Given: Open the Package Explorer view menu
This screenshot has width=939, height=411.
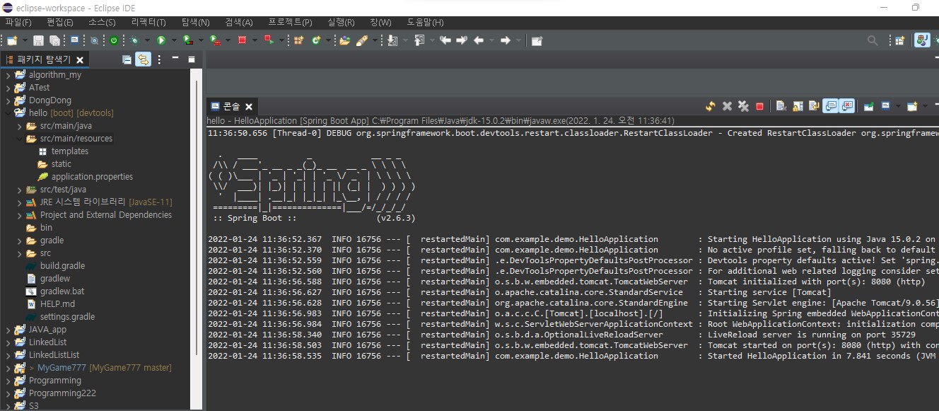Looking at the screenshot, I should pos(159,59).
